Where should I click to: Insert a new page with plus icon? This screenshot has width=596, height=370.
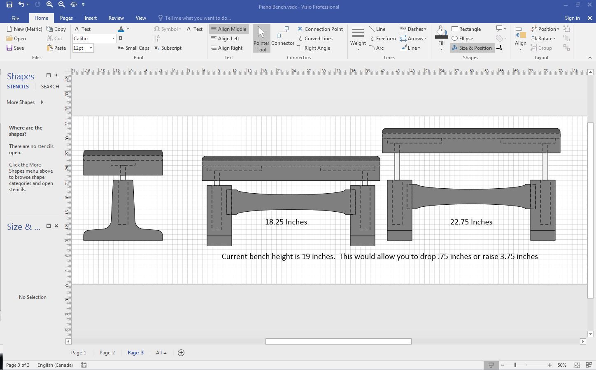point(181,353)
